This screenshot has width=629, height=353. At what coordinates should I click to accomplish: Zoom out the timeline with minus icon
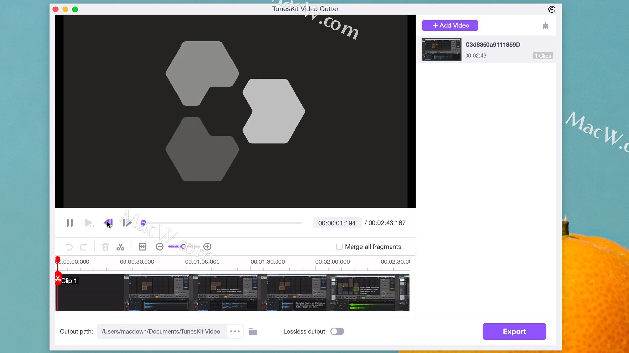point(160,247)
